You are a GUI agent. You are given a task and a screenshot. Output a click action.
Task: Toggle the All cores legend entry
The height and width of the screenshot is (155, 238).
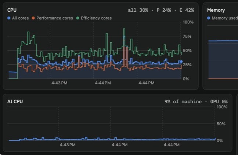pos(18,18)
